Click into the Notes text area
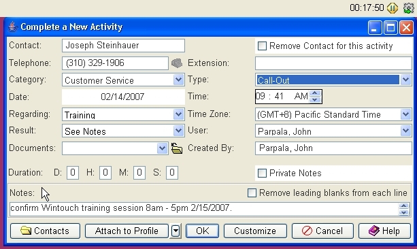Image resolution: width=417 pixels, height=249 pixels. tap(203, 209)
